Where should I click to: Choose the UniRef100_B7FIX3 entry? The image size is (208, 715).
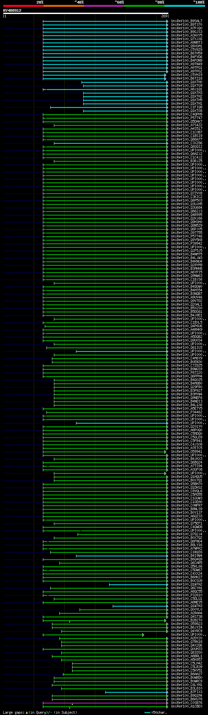[187, 692]
